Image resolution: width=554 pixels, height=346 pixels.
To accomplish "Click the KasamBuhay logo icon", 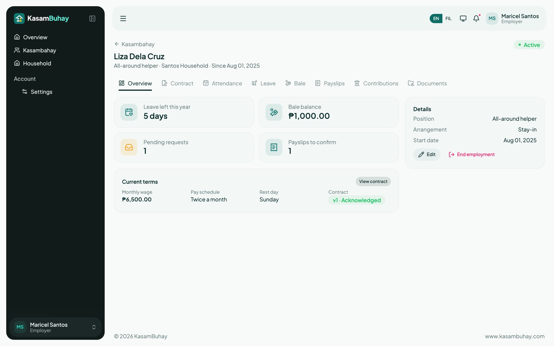I will [x=19, y=18].
